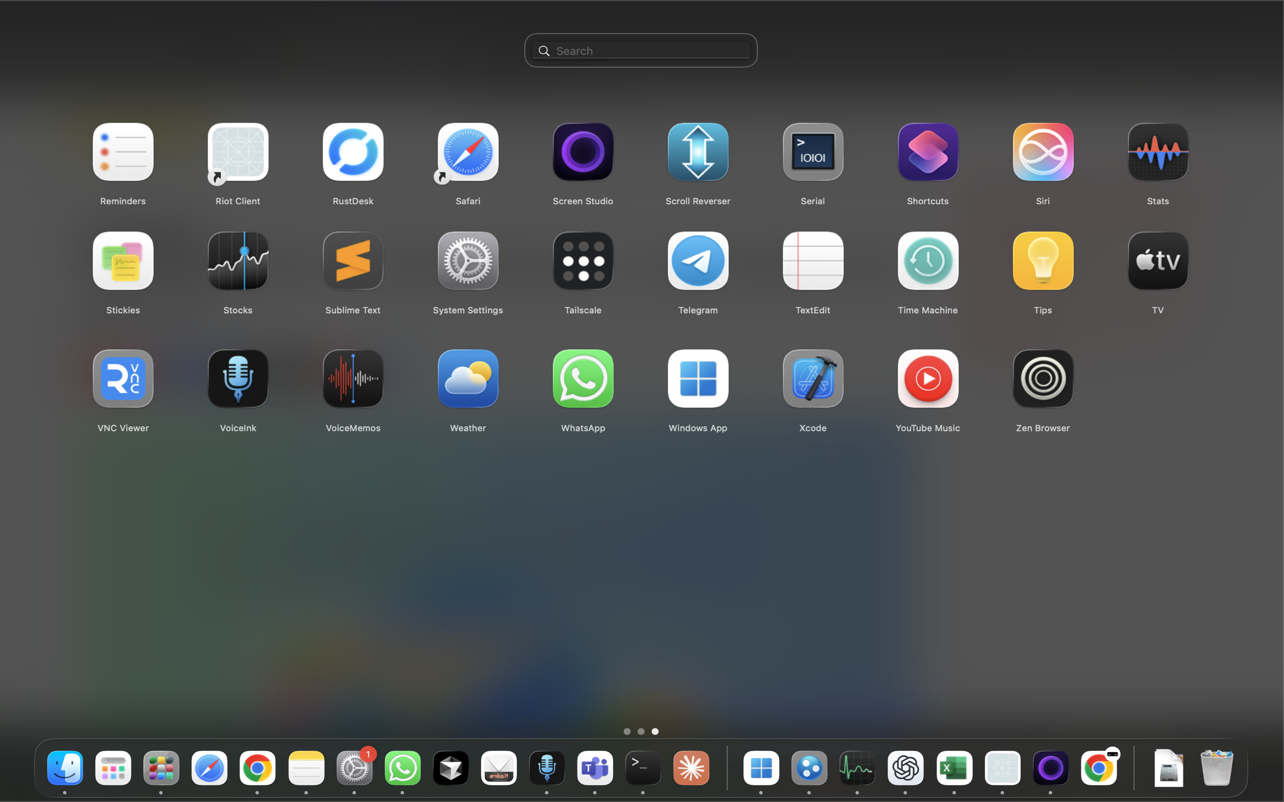Click WhatsApp in the Dock
Screen dimensions: 1284x802
click(403, 768)
